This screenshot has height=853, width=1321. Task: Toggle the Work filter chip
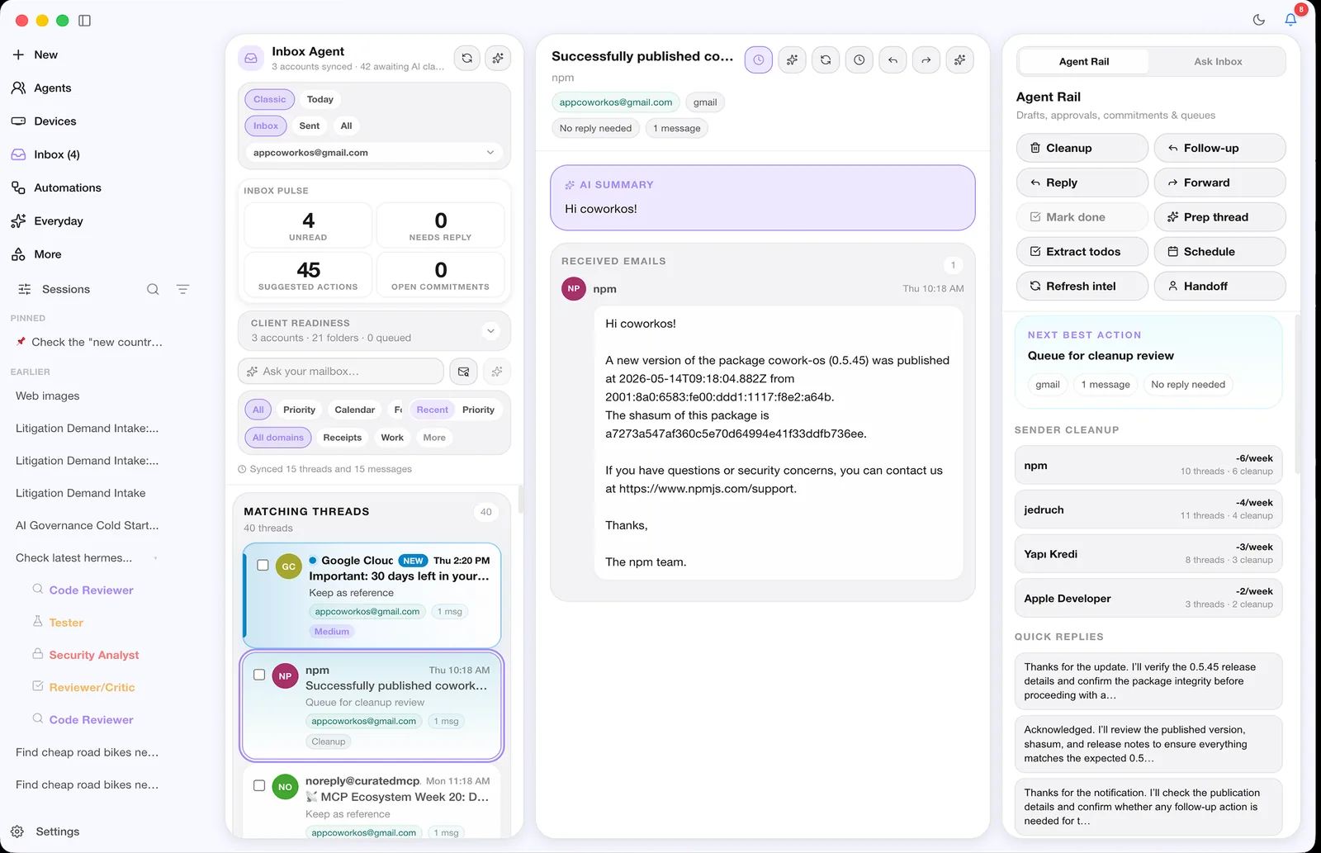pos(392,438)
